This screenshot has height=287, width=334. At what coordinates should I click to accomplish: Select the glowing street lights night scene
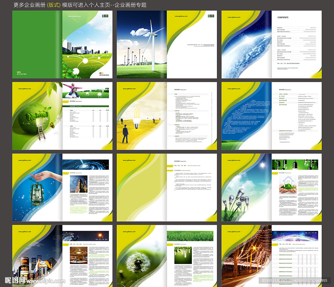(246, 256)
